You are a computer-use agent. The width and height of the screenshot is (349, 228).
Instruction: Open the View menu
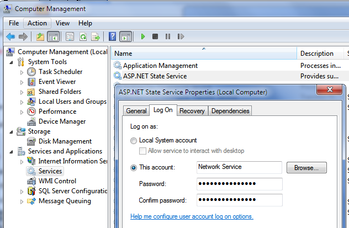point(62,23)
